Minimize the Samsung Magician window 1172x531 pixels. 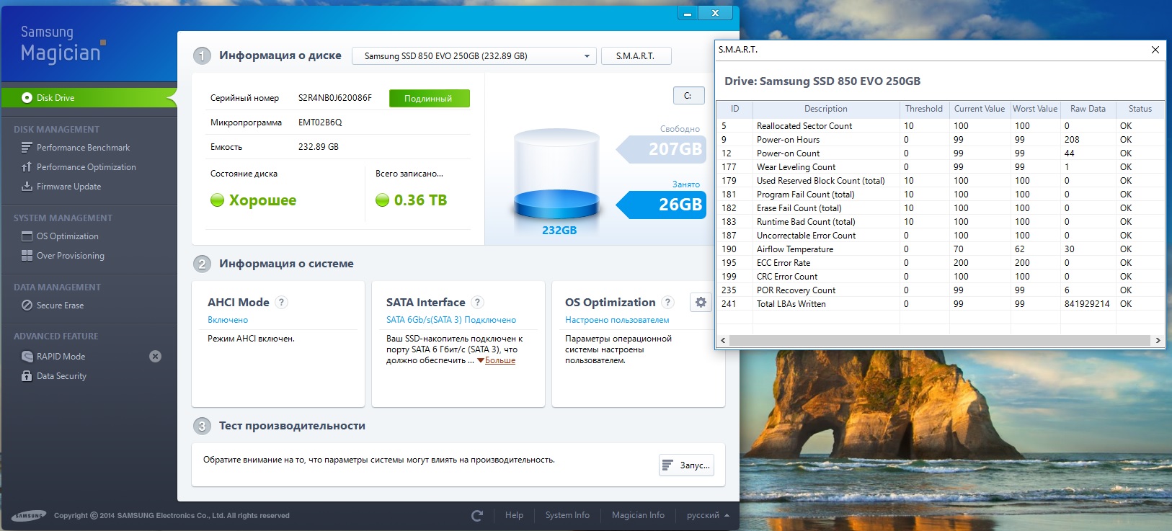click(688, 13)
